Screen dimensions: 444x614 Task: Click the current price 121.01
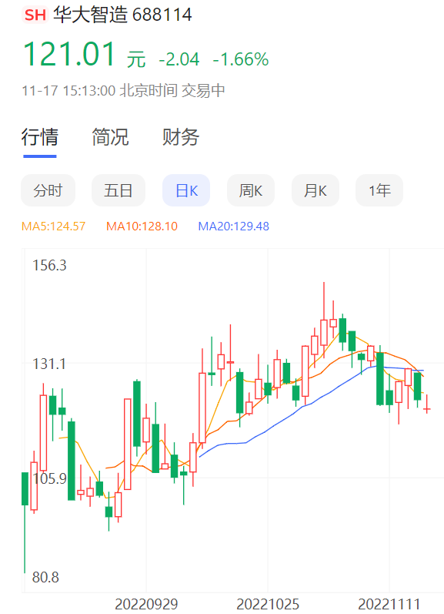point(69,54)
